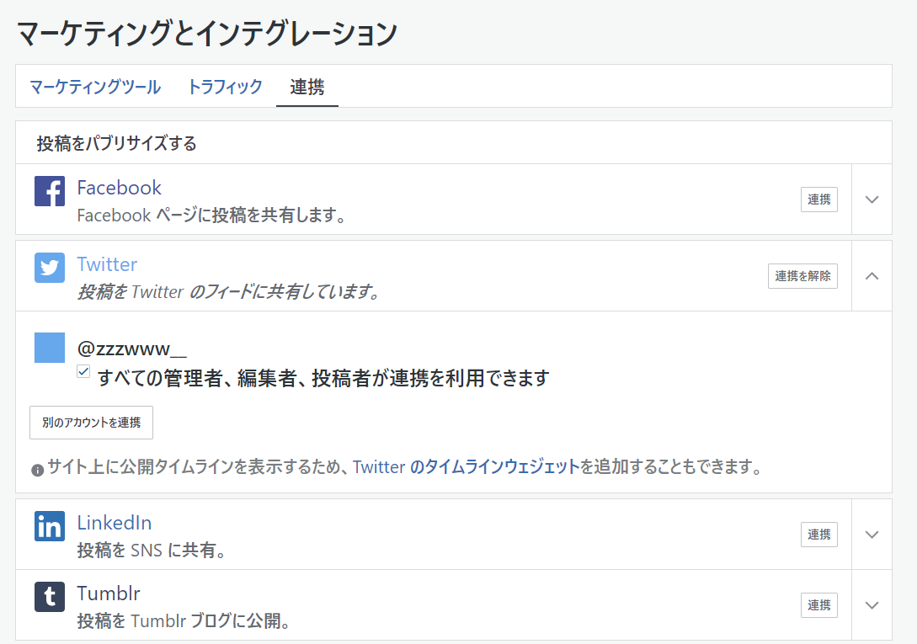Click the Twitter title link
The image size is (917, 644).
pyautogui.click(x=107, y=264)
